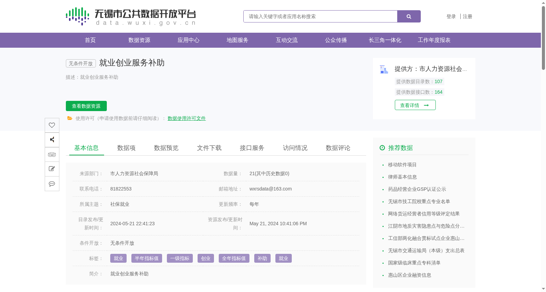
Task: Click the 查看数据资源 green button
Action: click(86, 106)
